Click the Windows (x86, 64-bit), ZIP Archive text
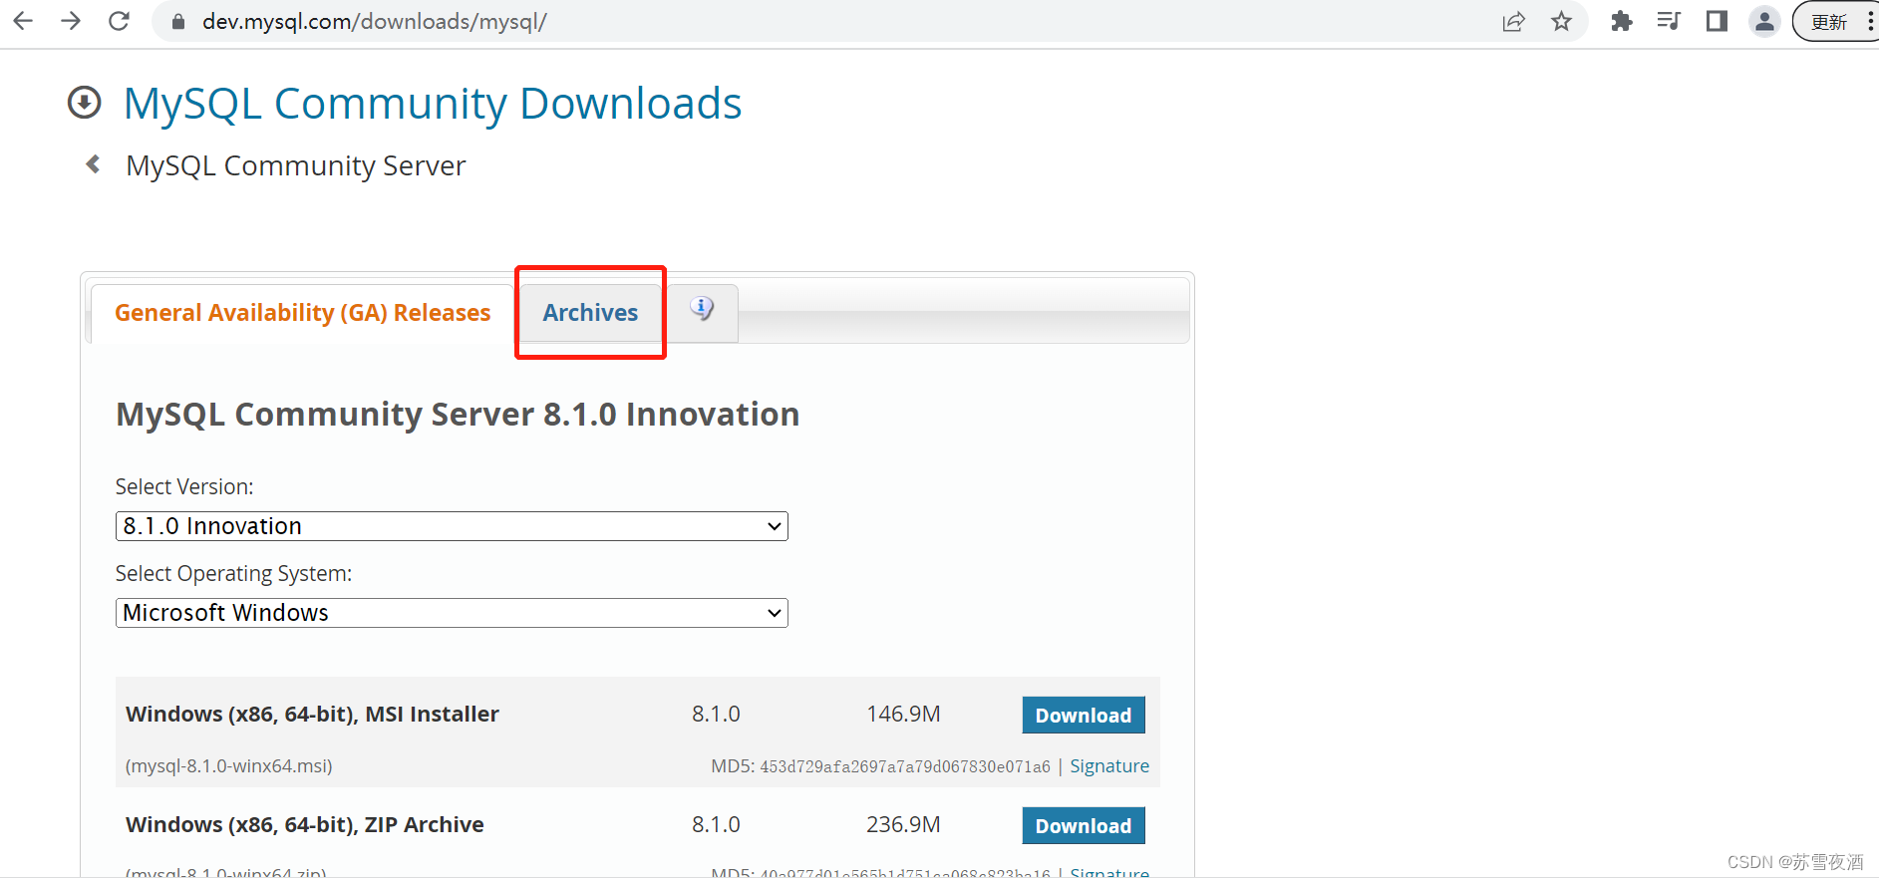Viewport: 1879px width, 880px height. (305, 825)
